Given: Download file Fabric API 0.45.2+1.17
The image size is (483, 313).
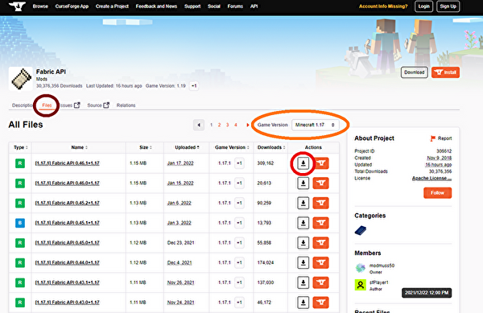Looking at the screenshot, I should pos(303,203).
